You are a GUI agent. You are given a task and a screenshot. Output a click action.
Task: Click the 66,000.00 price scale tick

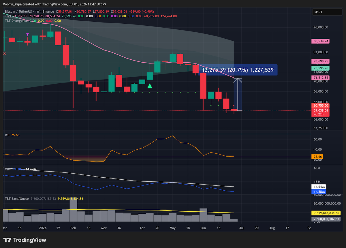(321, 91)
